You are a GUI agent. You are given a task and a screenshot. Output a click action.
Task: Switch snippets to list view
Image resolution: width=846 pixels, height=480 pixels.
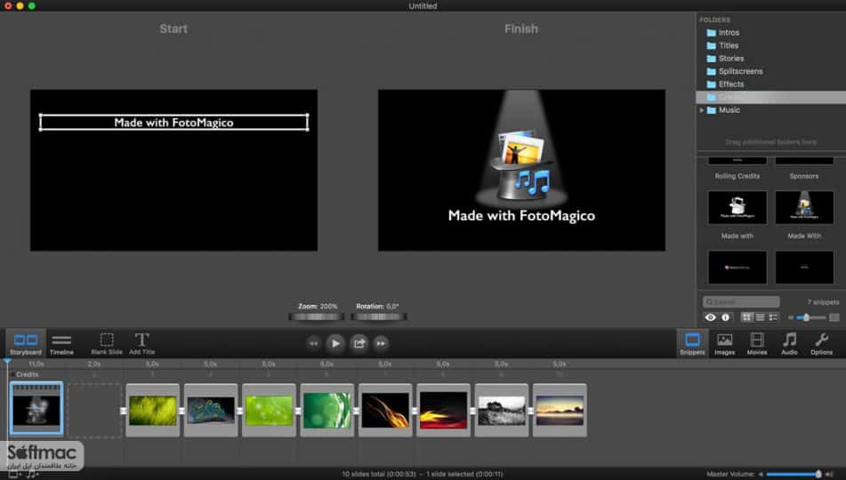[761, 317]
